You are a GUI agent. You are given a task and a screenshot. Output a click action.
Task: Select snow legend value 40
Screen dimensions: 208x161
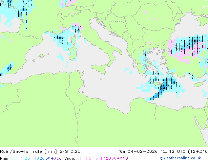[x=120, y=158]
